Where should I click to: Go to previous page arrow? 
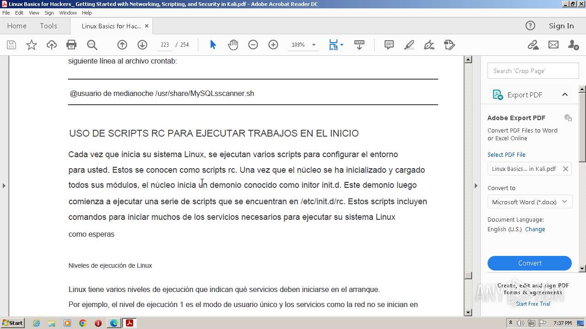[x=122, y=45]
